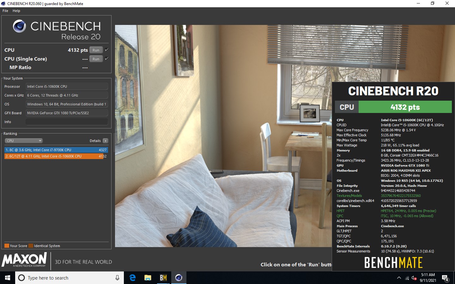Open the notification center icon

coord(445,278)
